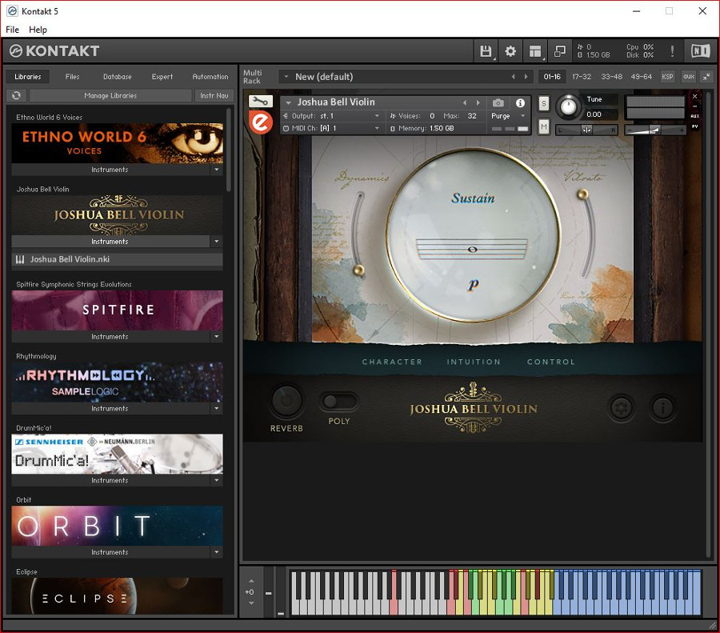The width and height of the screenshot is (720, 633).
Task: Toggle the aux sends panel
Action: tap(688, 77)
